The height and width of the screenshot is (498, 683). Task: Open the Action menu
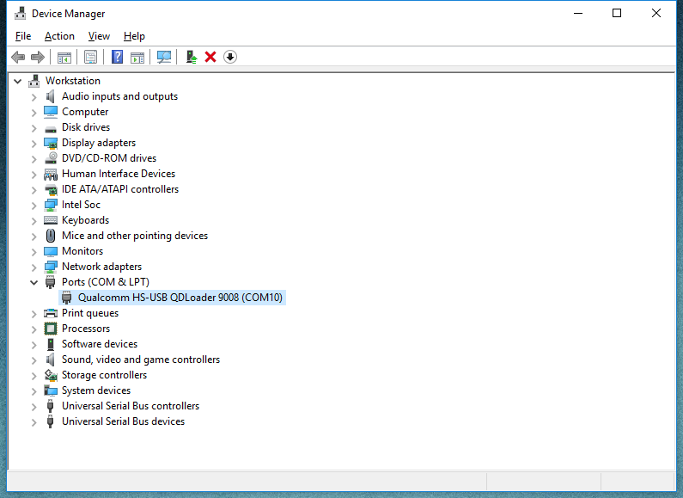click(x=59, y=36)
